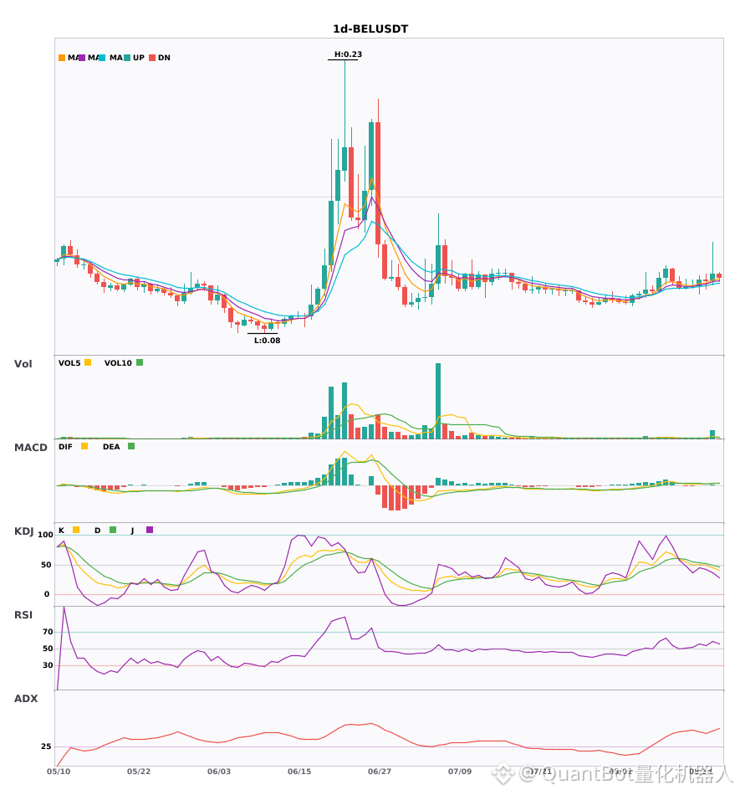Click the yellow K legend swatch
Screen dimensions: 740x795
pyautogui.click(x=76, y=530)
